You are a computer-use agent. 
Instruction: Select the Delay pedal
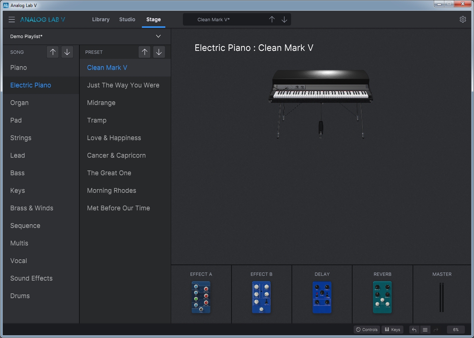click(x=322, y=297)
